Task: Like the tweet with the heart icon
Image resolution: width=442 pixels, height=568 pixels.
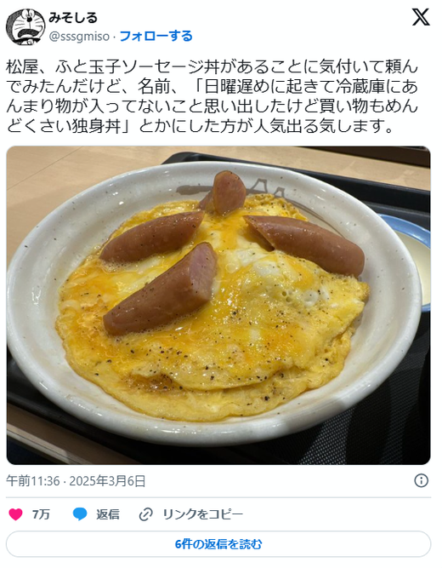Action: pyautogui.click(x=15, y=514)
